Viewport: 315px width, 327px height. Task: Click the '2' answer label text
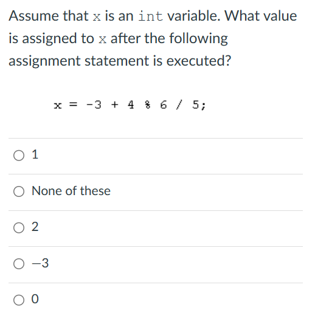tap(35, 227)
